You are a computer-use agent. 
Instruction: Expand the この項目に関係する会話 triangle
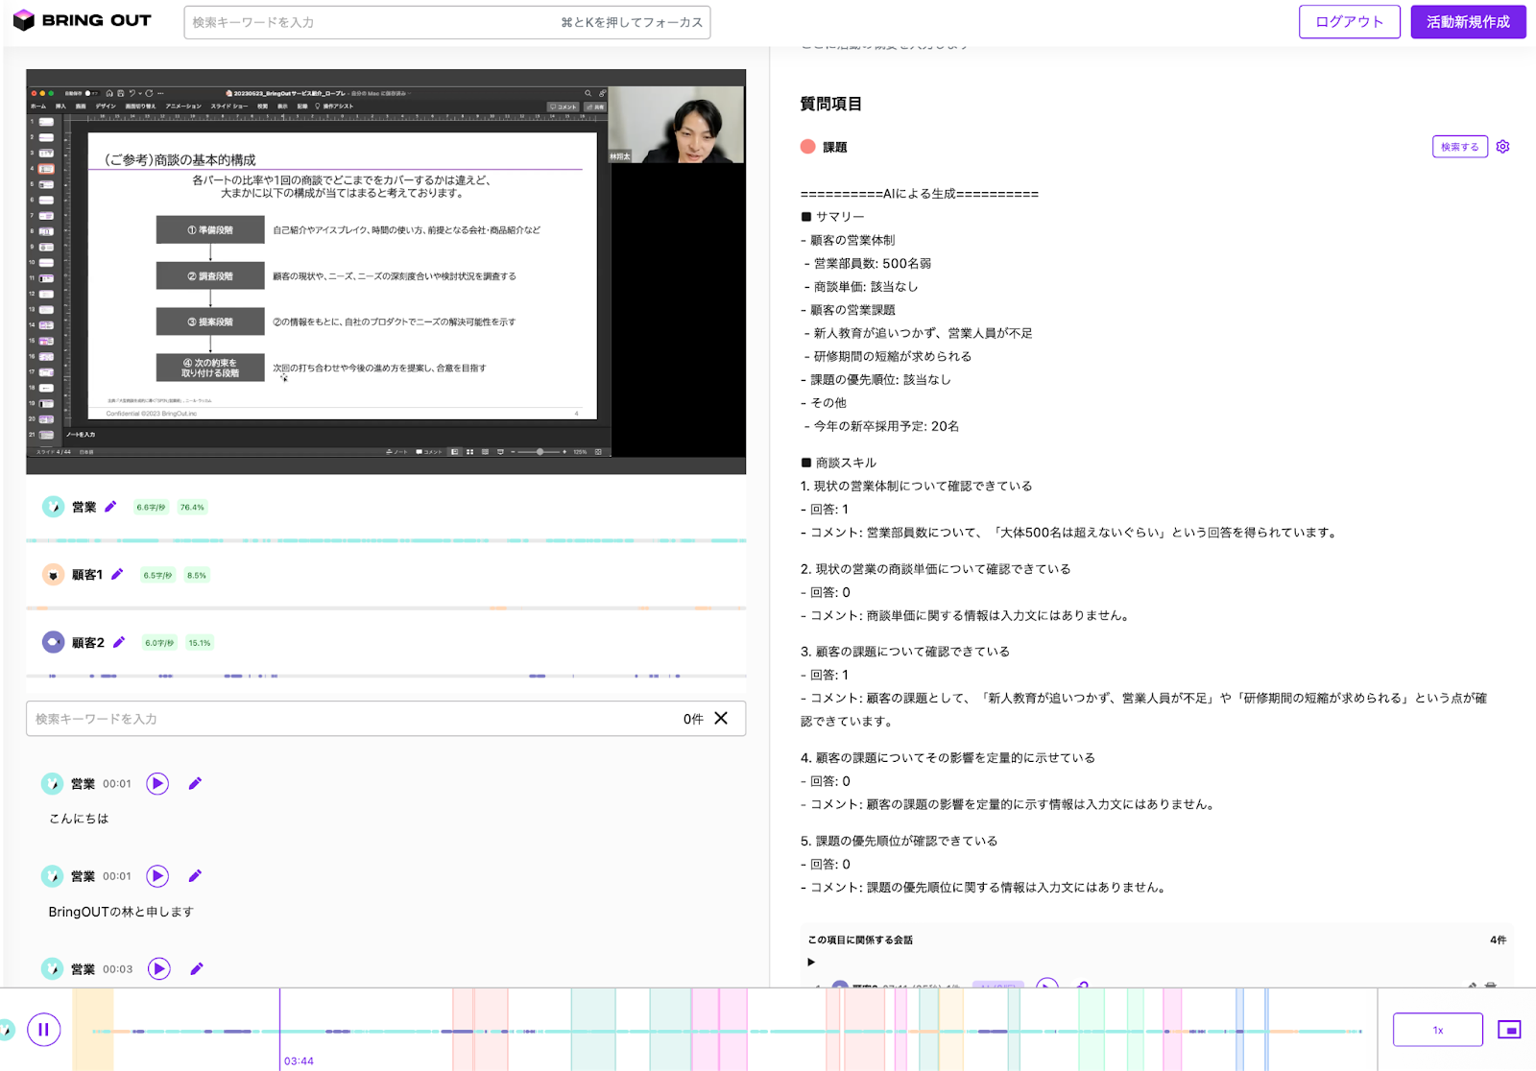[811, 962]
